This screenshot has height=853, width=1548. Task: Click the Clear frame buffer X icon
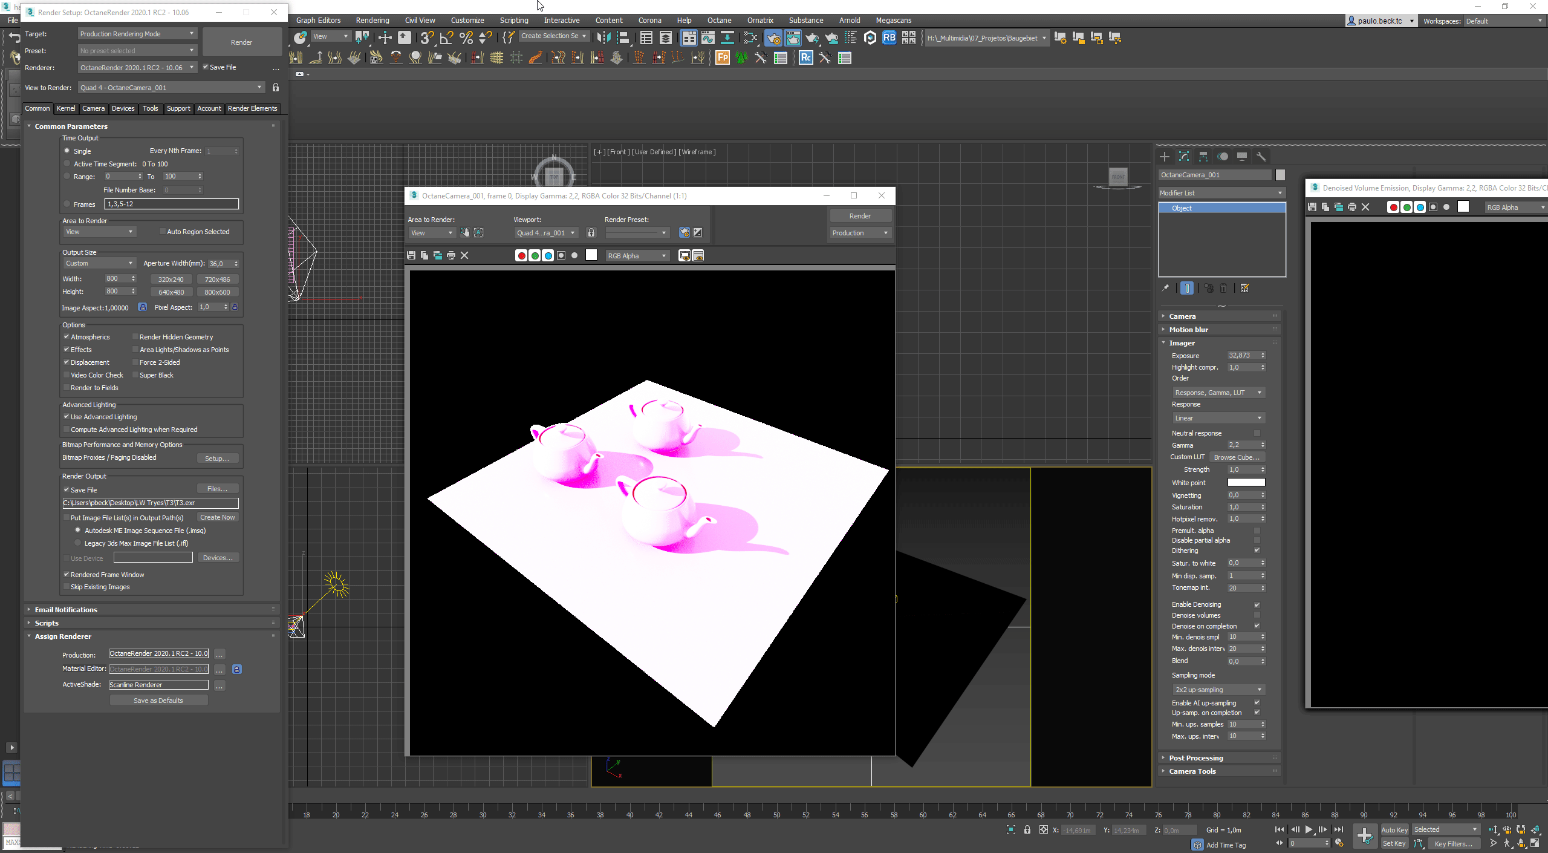click(464, 255)
